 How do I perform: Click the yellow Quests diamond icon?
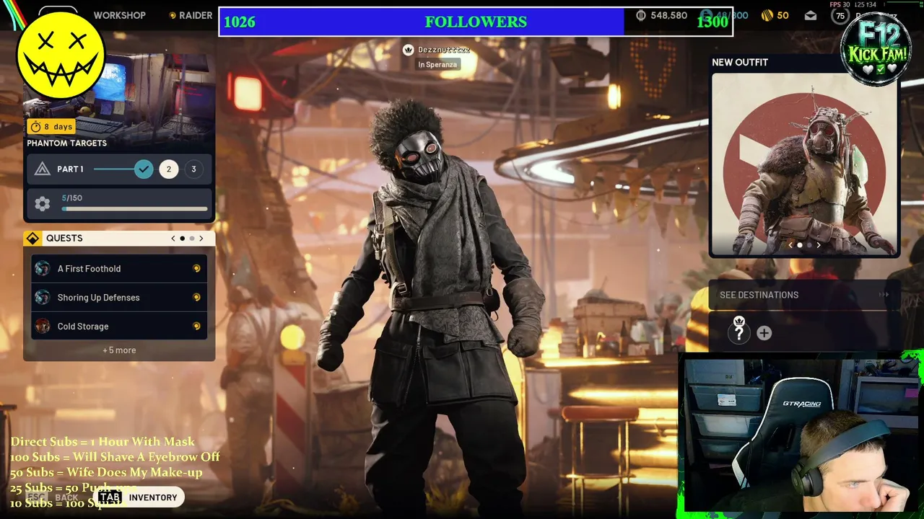pyautogui.click(x=32, y=239)
